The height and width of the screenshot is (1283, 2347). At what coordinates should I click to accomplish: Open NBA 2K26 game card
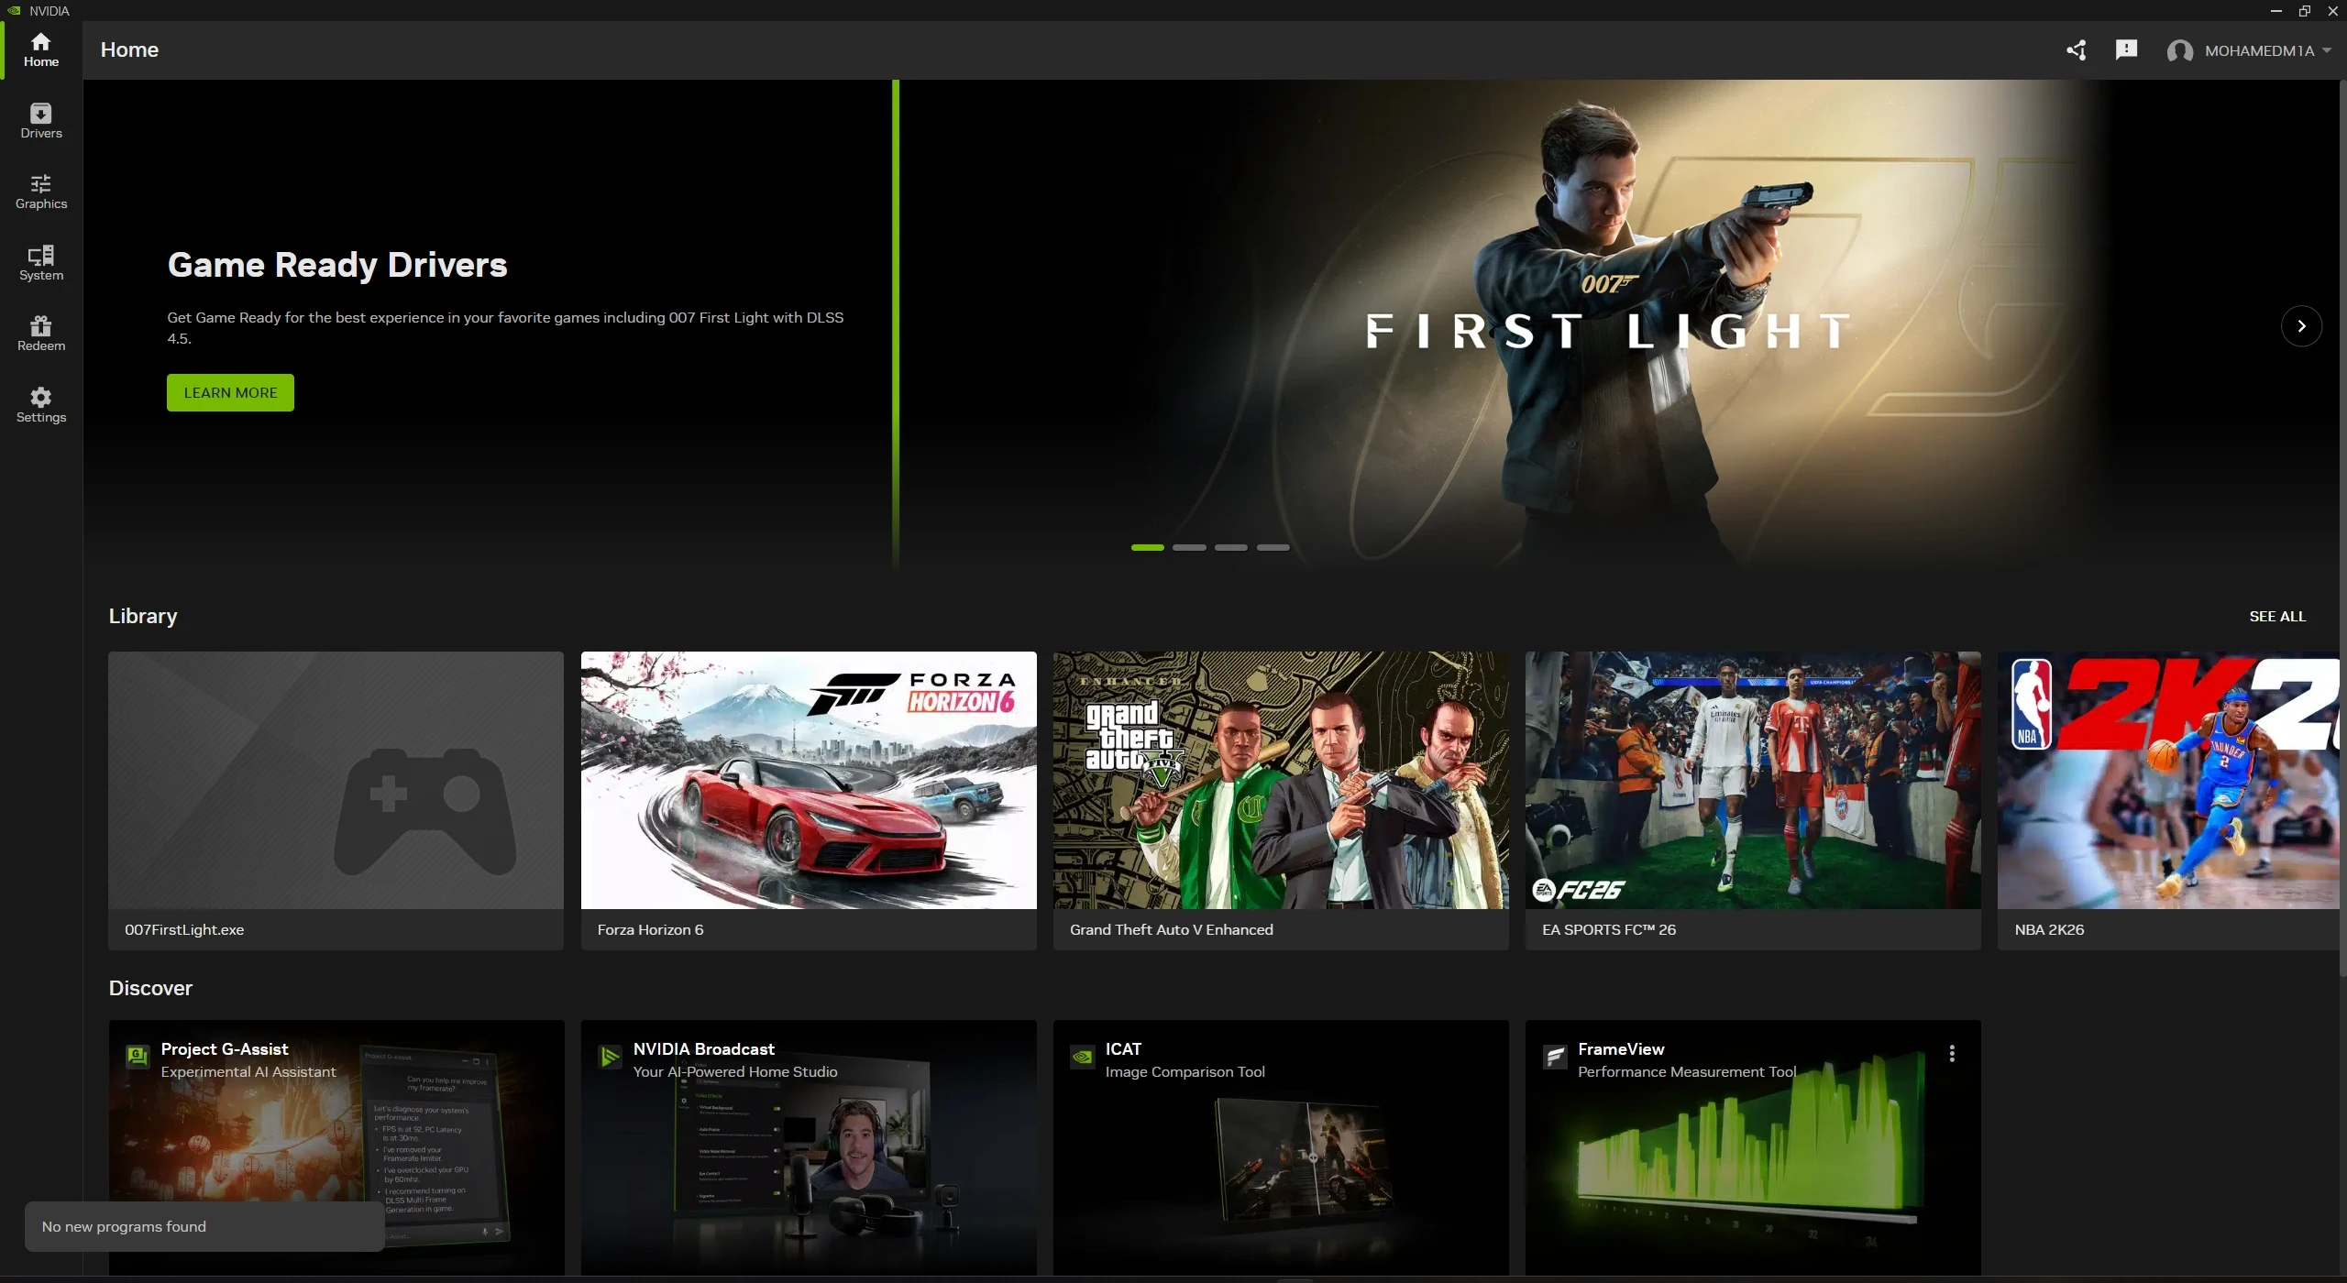[2169, 800]
